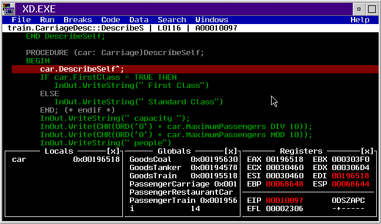This screenshot has height=224, width=381.
Task: Click the EAX register value 00196518
Action: (x=285, y=159)
